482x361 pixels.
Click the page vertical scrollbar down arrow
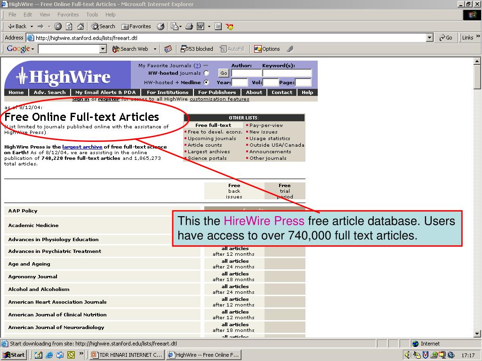coord(477,334)
